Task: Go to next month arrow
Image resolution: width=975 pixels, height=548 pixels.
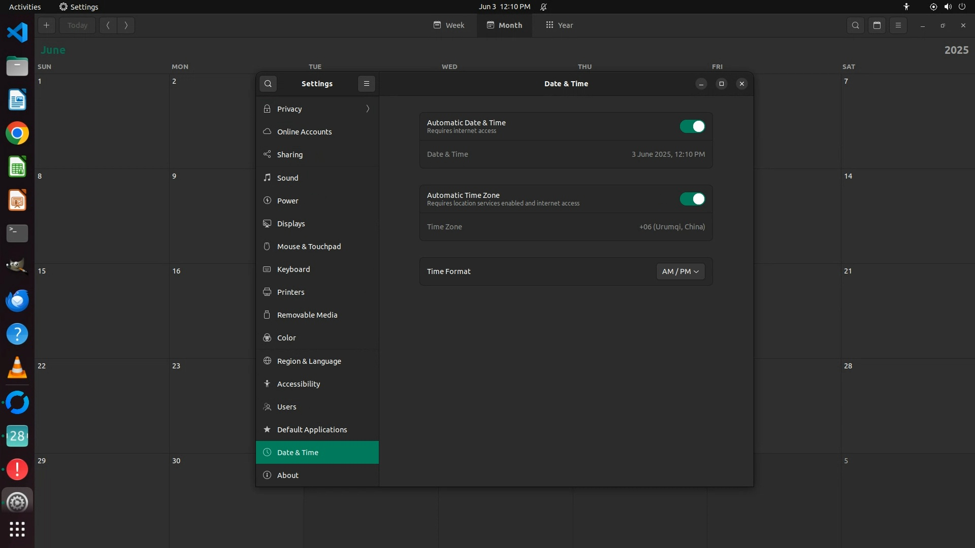Action: [126, 25]
